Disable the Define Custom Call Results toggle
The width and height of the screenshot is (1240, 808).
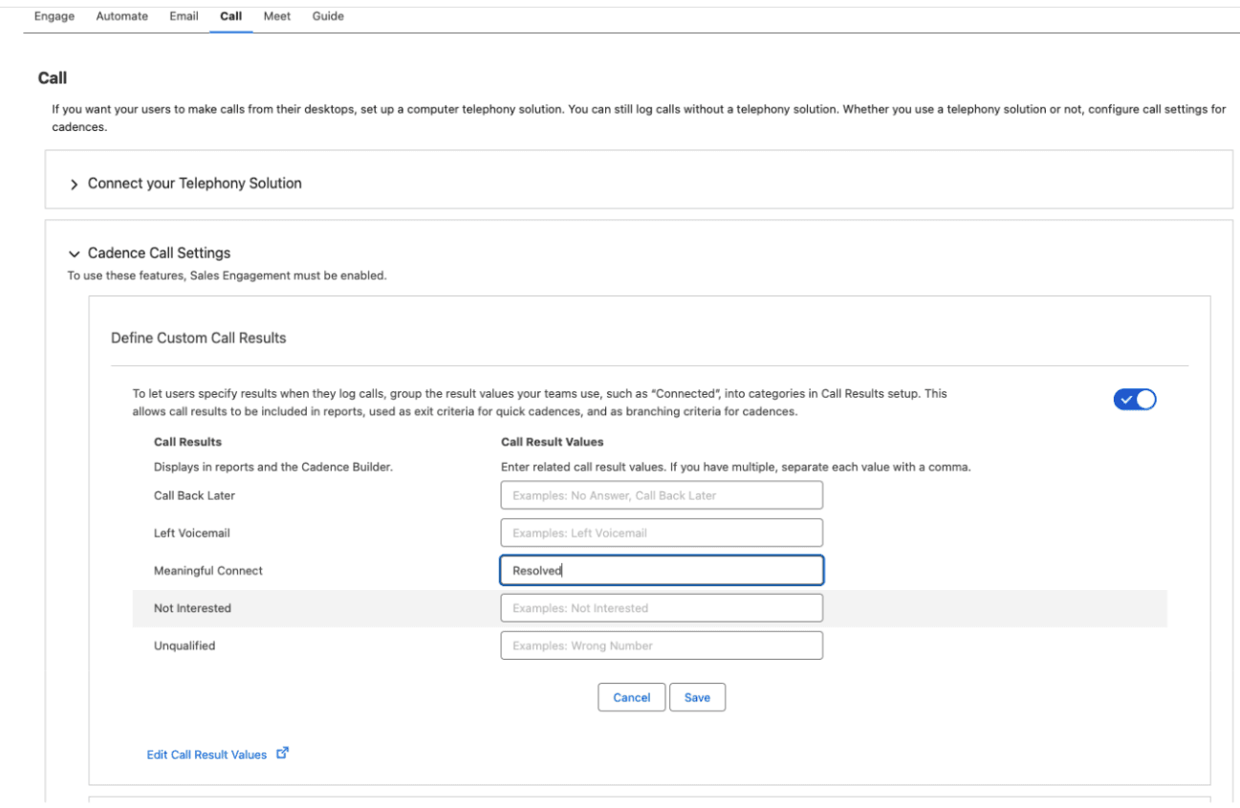[x=1134, y=400]
